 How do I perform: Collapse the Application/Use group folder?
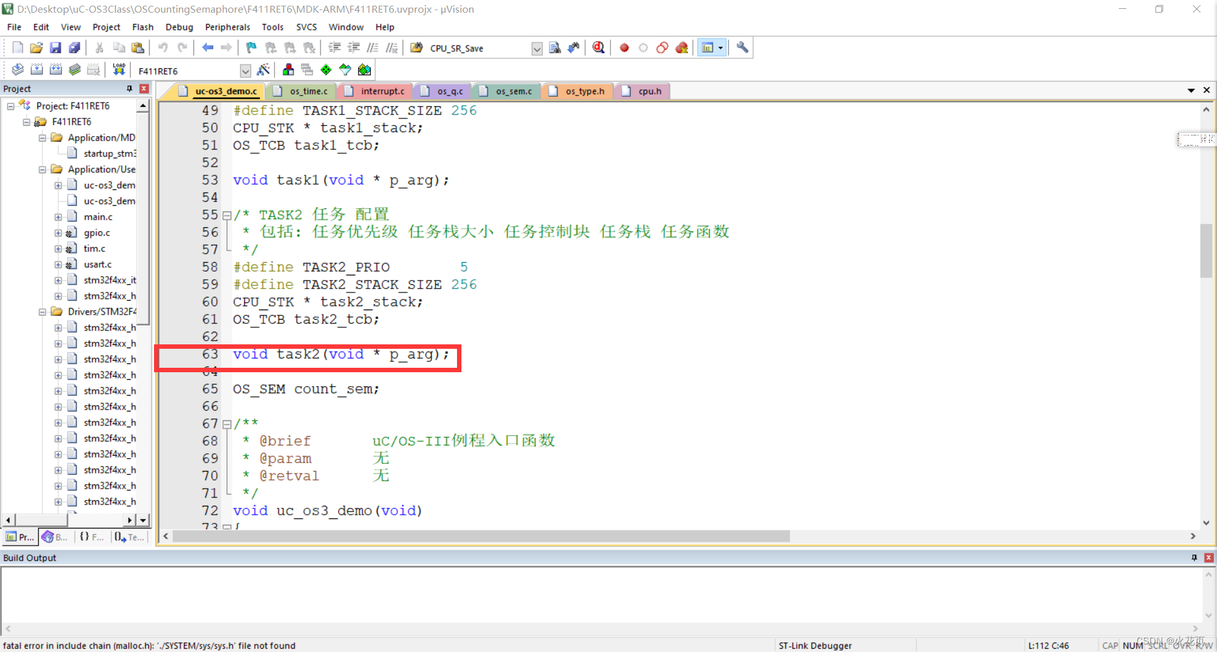pos(42,170)
